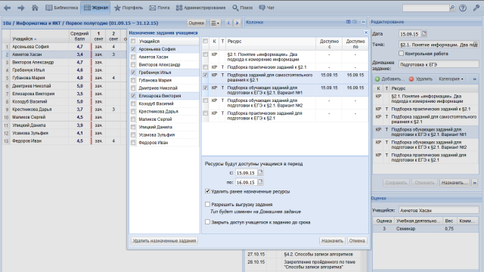The image size is (484, 272).
Task: Open the Администрирование menu
Action: (x=200, y=8)
